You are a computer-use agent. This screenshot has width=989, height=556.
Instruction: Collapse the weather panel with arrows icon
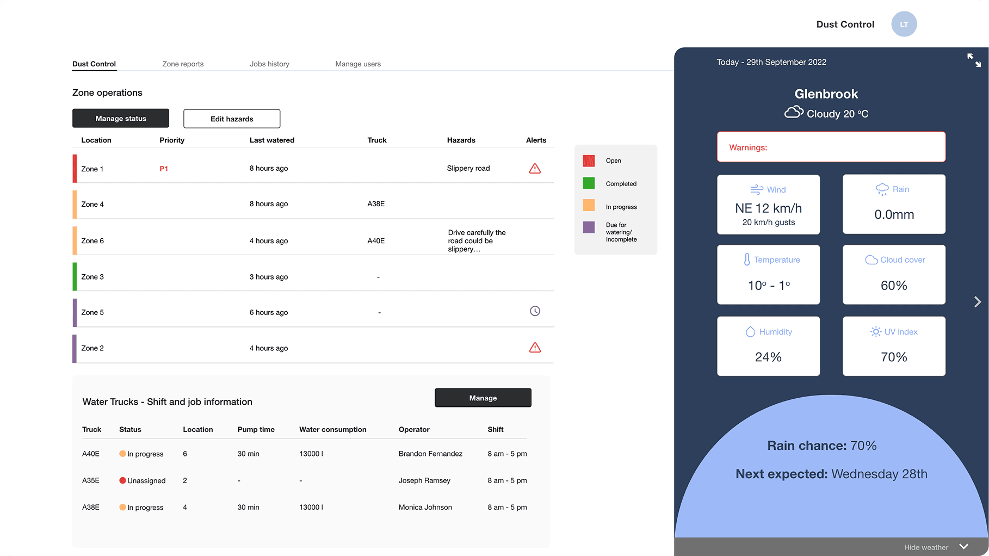click(974, 60)
